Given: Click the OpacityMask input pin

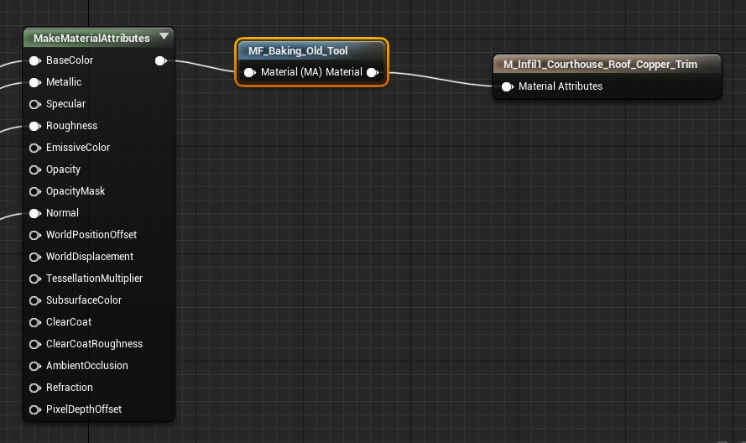Looking at the screenshot, I should pos(34,191).
